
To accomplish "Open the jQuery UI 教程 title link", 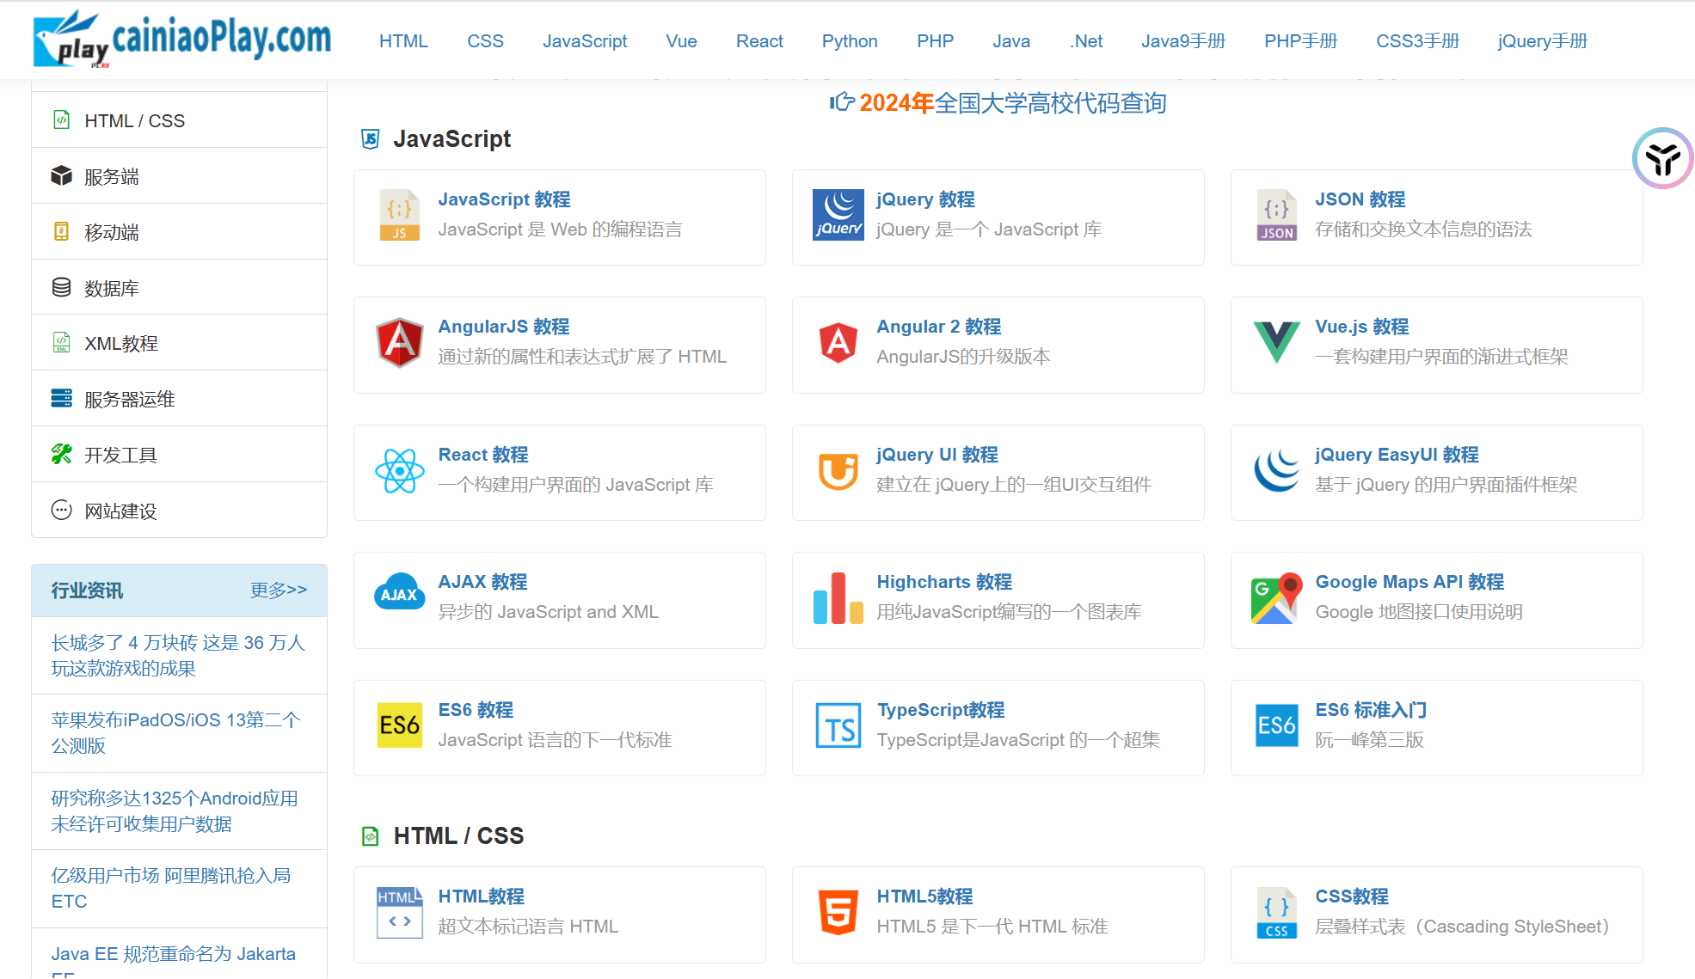I will pyautogui.click(x=937, y=455).
